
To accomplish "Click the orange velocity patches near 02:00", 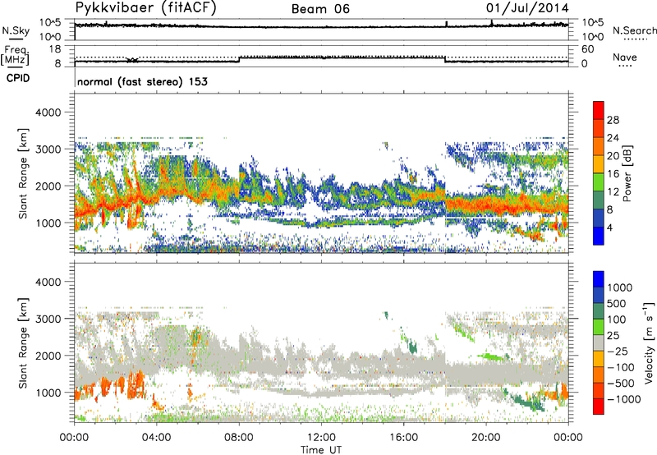I will [115, 384].
